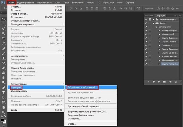Viewport: 183px width, 127px height.
Task: Toggle dialog box for Carbon set
Action: point(150,23)
